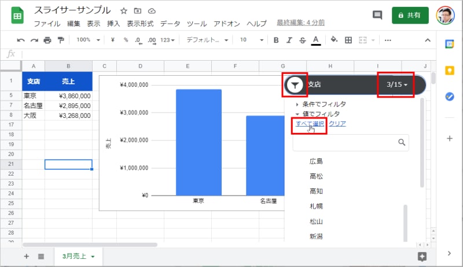
Task: Open the Google account avatar
Action: (x=446, y=16)
